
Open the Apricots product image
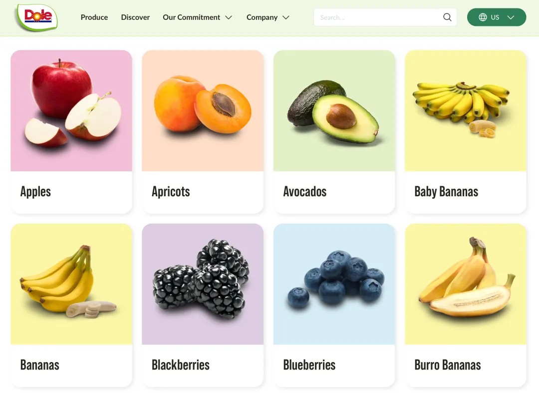tap(203, 111)
